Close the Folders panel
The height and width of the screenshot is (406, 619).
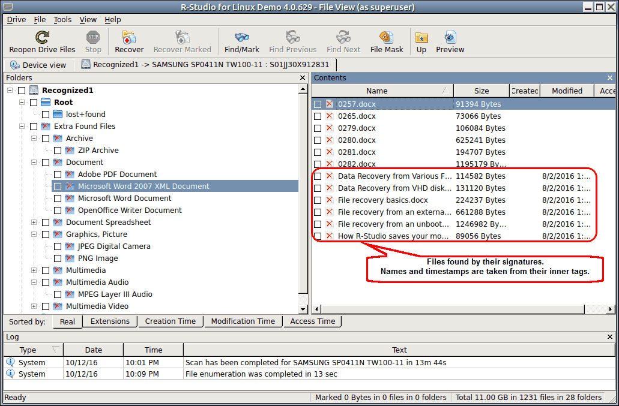click(303, 77)
